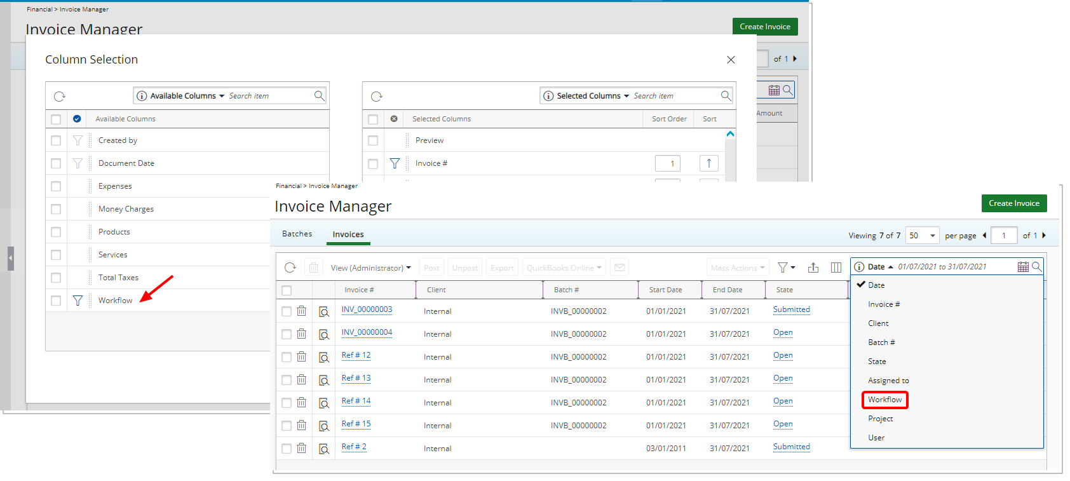Delete invoice Ref # 12 via trash icon
1070x481 pixels.
pos(302,357)
